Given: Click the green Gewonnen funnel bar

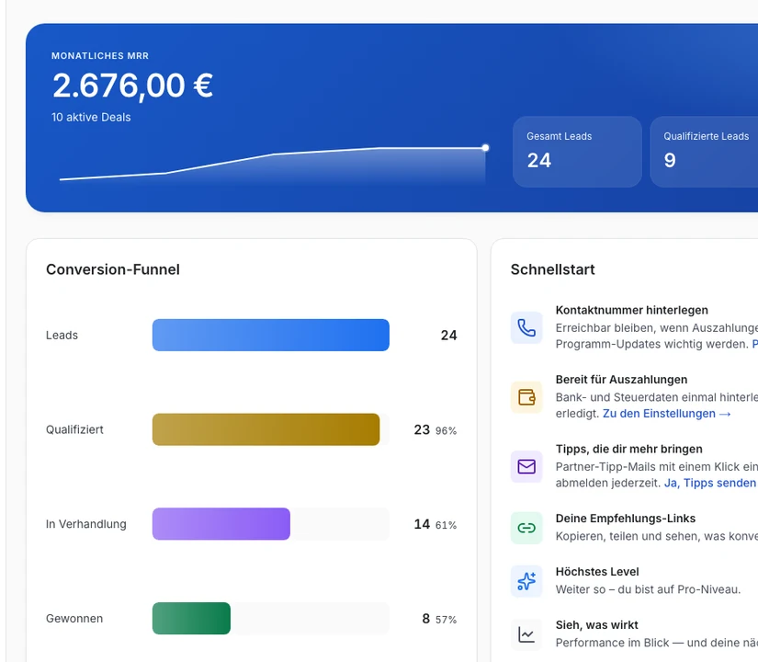Looking at the screenshot, I should 191,618.
